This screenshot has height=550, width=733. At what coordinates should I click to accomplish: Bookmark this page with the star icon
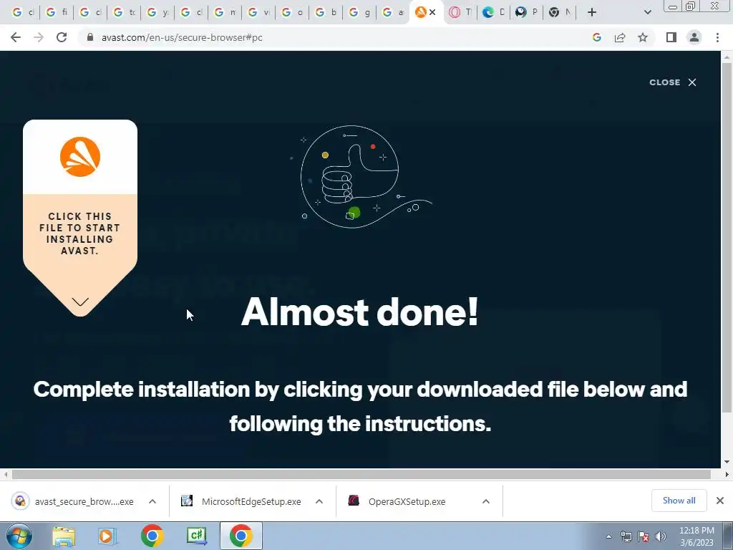(643, 37)
